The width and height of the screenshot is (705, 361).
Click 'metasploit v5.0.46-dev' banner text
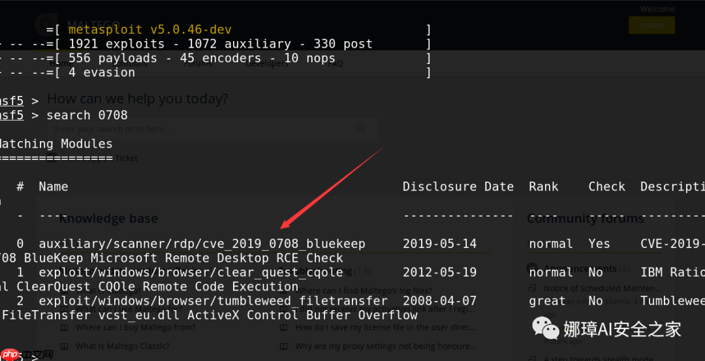pyautogui.click(x=150, y=30)
